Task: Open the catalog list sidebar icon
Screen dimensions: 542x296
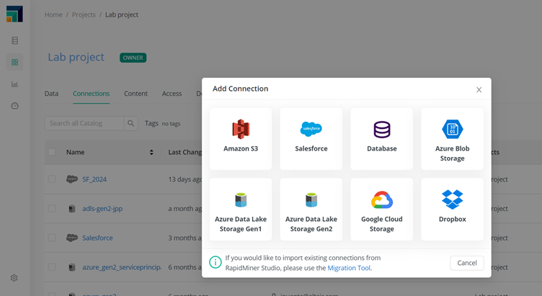Action: (x=14, y=41)
